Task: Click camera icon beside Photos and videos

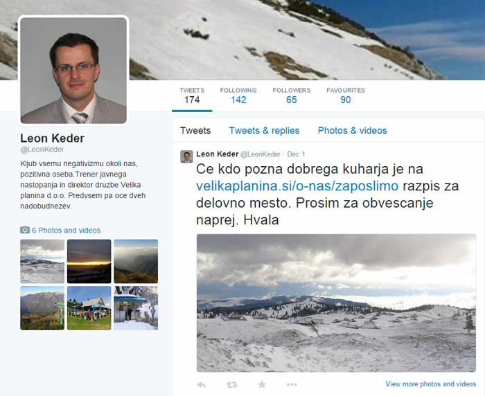Action: coord(25,230)
